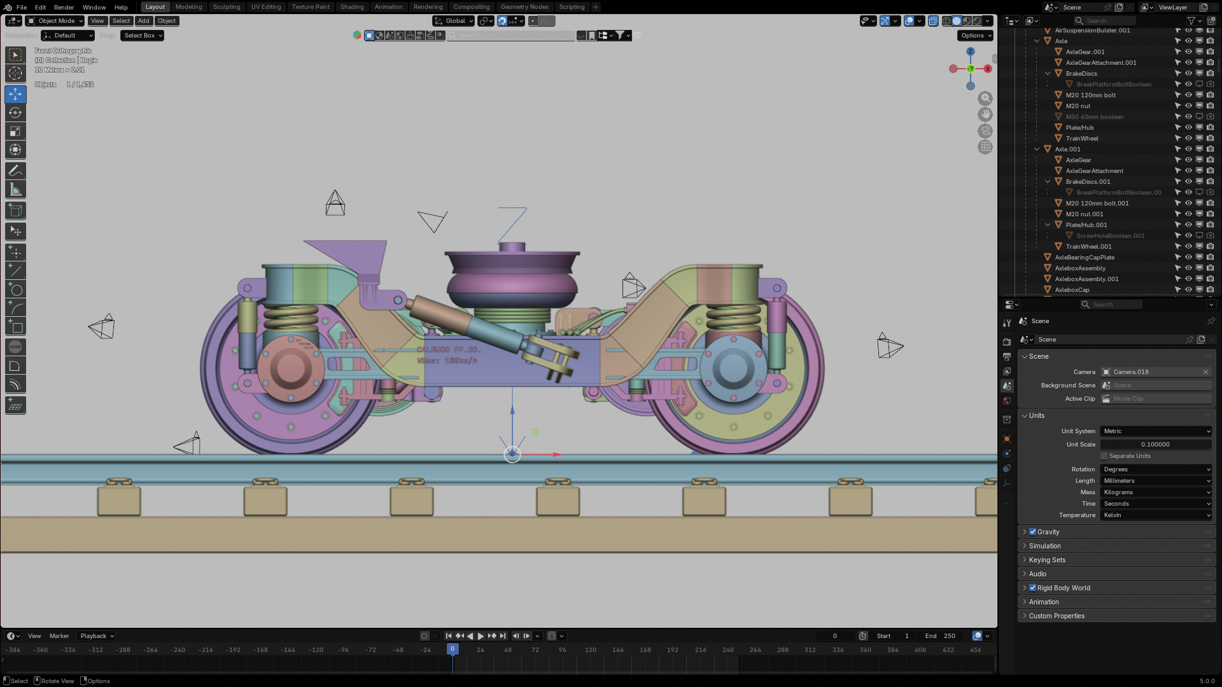The height and width of the screenshot is (687, 1222).
Task: Open the View Layer properties tab
Action: pyautogui.click(x=1007, y=371)
